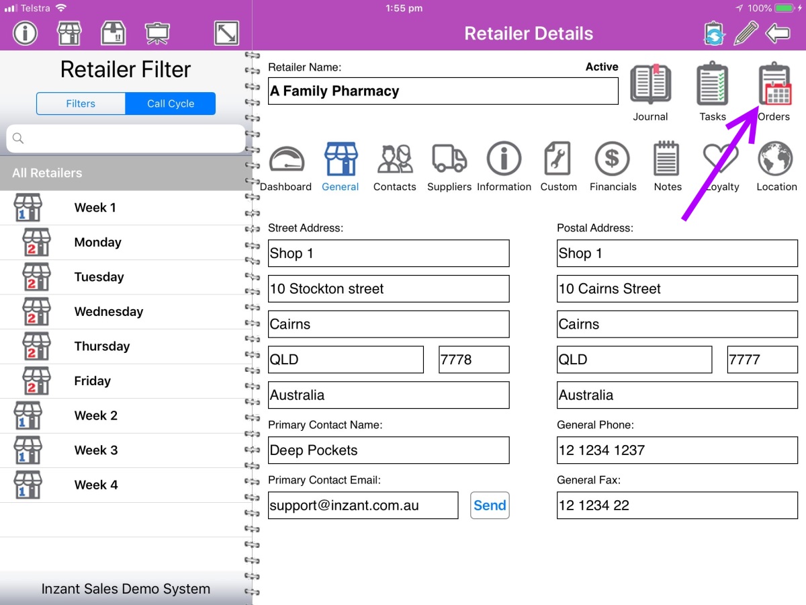
Task: Collapse the Week 1 call cycle
Action: [x=95, y=208]
